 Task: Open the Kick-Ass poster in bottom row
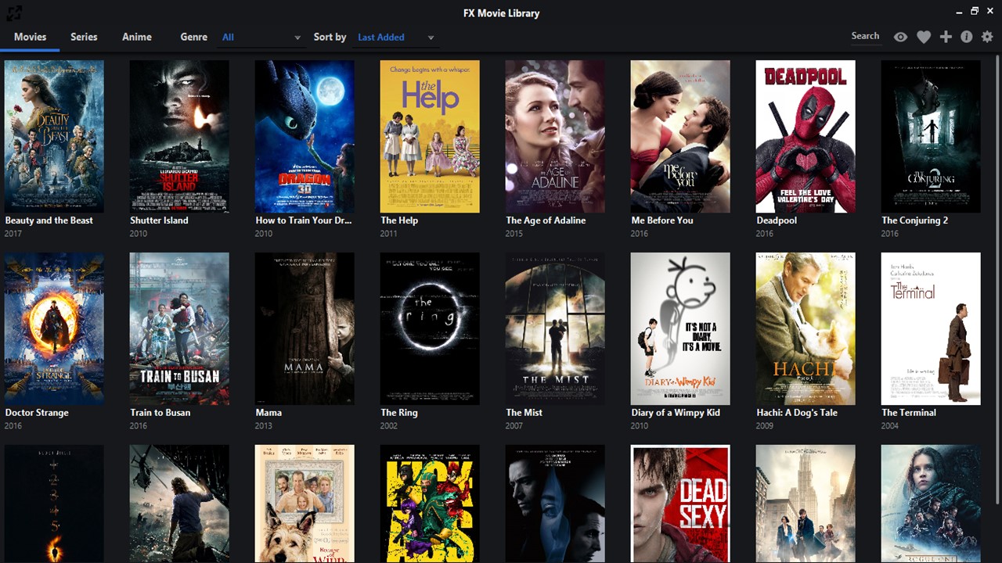(430, 504)
